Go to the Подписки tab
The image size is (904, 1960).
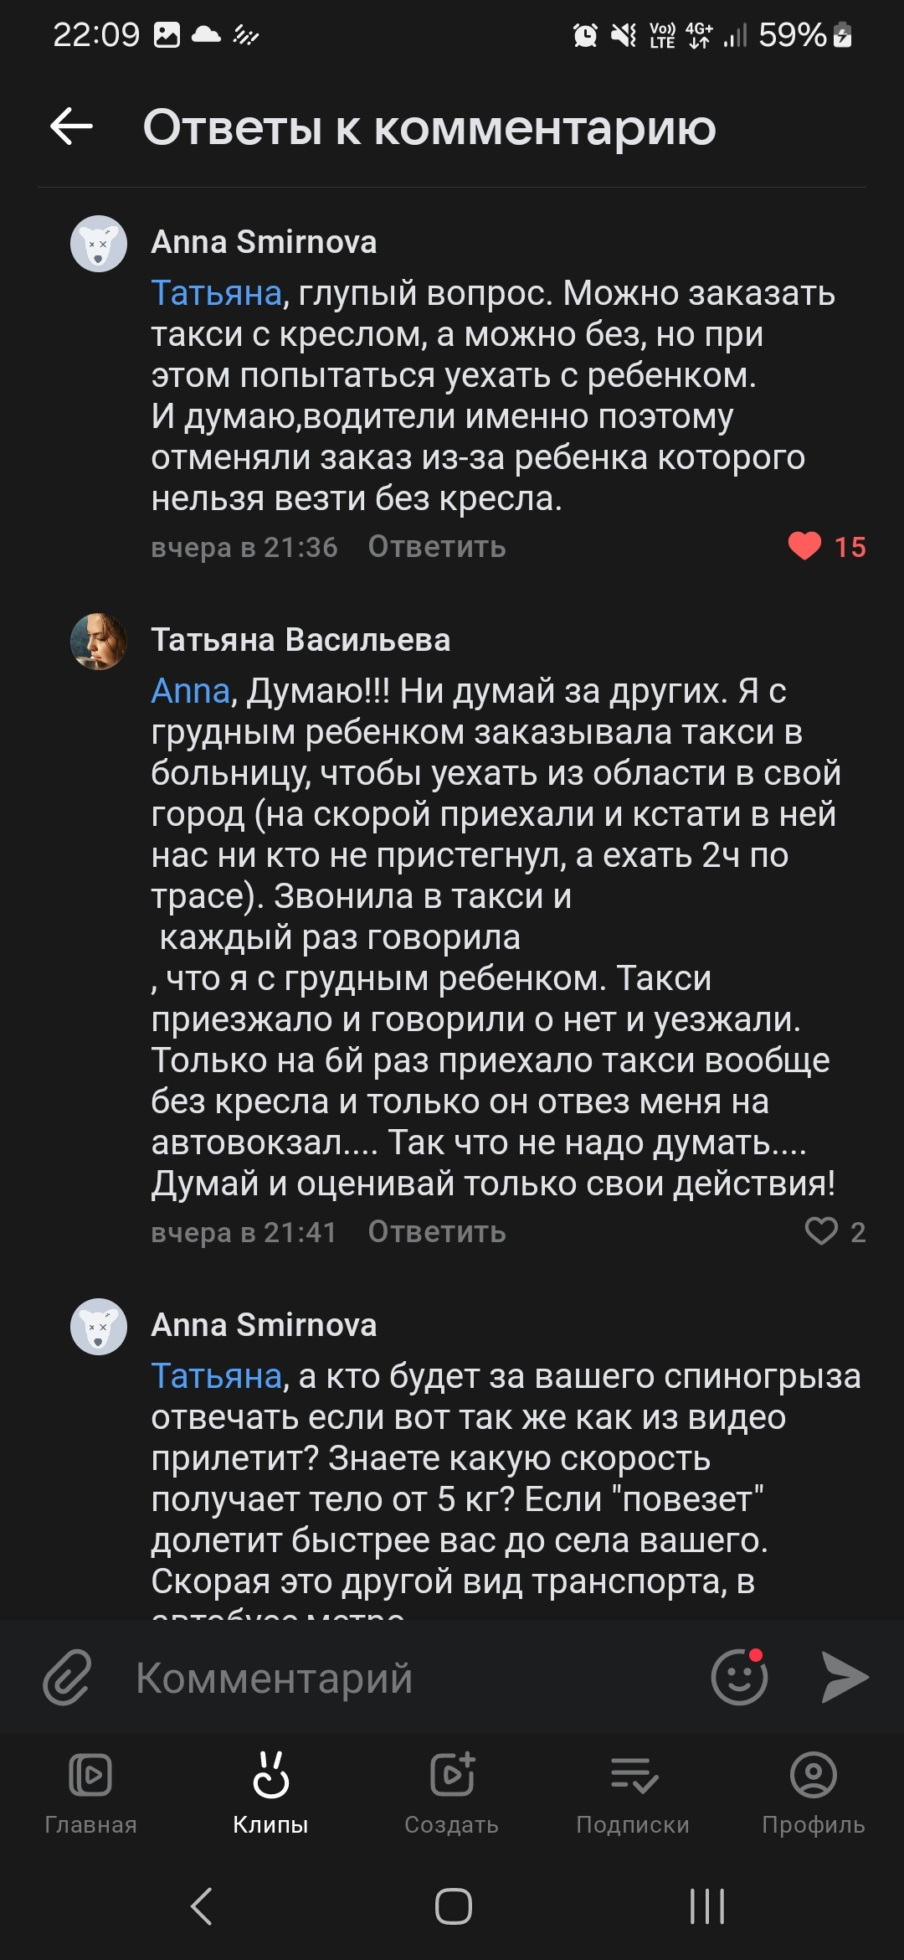point(633,1790)
